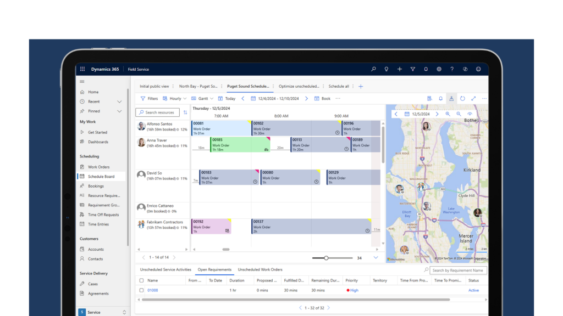
Task: Expand the Recent section in sidebar
Action: [119, 101]
